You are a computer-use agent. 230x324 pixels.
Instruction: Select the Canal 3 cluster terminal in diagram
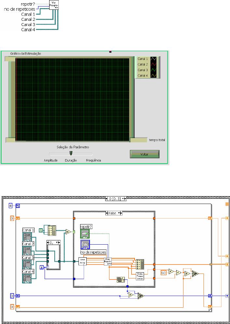pyautogui.click(x=27, y=264)
